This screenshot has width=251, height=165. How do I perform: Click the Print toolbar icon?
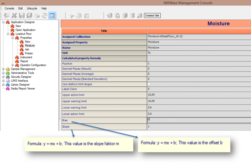click(37, 15)
